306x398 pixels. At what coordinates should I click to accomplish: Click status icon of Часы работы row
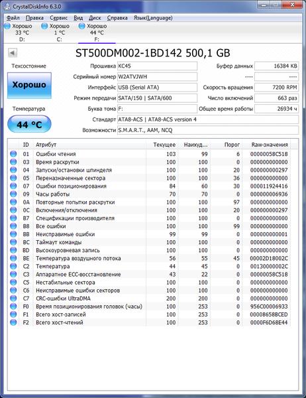[13, 194]
